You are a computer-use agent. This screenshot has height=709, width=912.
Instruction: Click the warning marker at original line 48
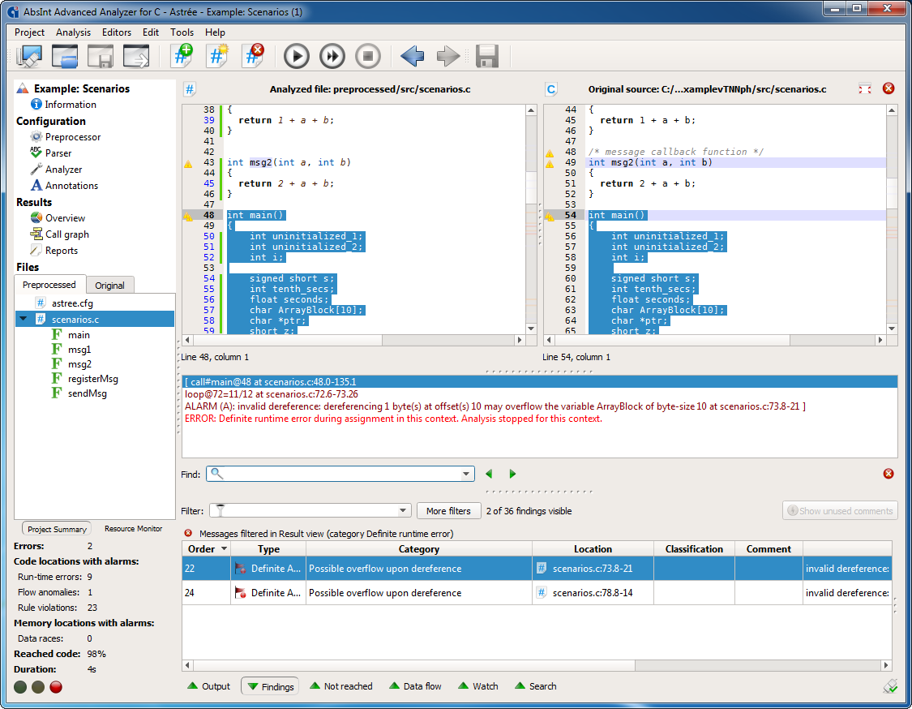coord(550,153)
